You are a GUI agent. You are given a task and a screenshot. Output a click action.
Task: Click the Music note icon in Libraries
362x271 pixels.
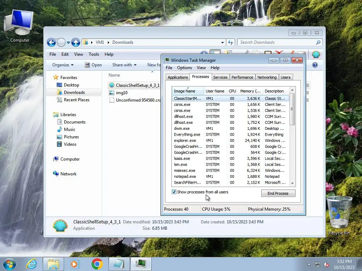pyautogui.click(x=59, y=129)
